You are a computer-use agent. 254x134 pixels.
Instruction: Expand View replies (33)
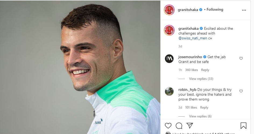[201, 79]
